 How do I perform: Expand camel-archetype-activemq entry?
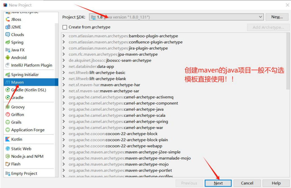point(64,97)
